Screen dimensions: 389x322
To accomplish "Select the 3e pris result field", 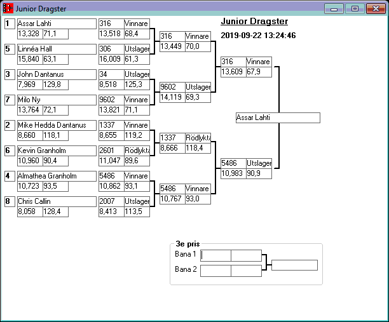I will pos(294,265).
